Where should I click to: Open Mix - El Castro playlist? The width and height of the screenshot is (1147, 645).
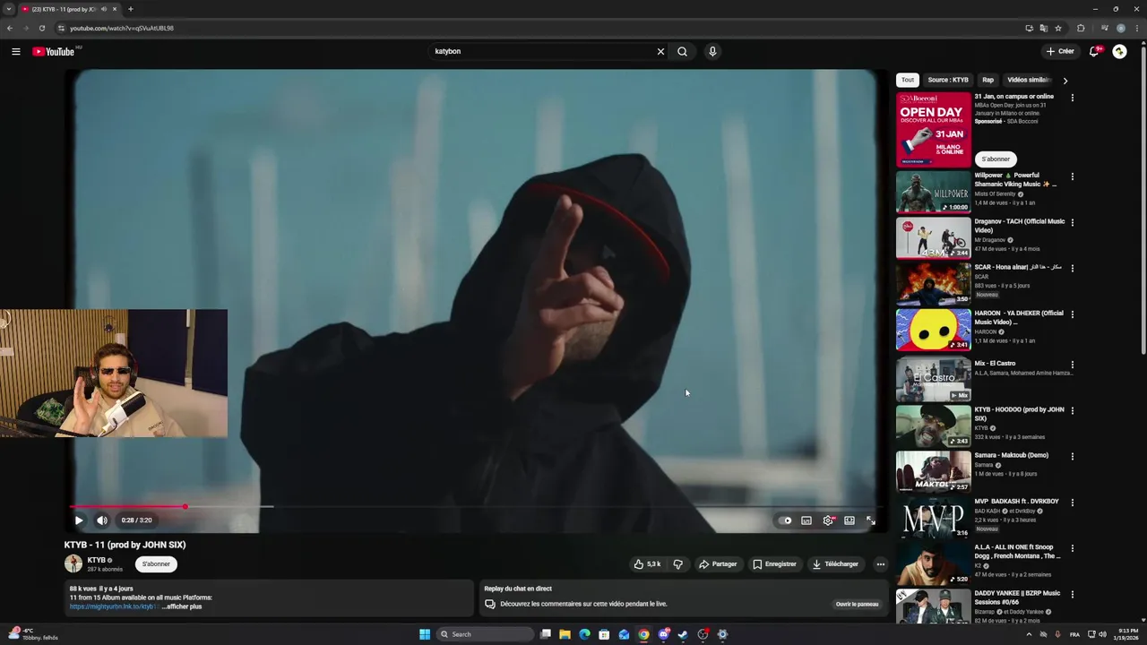[x=933, y=379]
